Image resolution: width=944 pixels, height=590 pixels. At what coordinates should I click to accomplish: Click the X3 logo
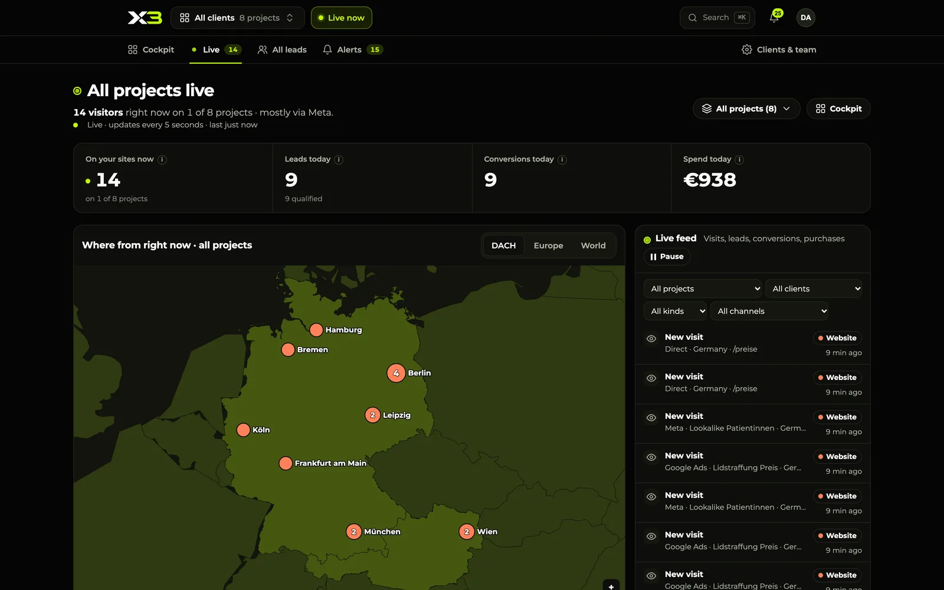(x=145, y=18)
